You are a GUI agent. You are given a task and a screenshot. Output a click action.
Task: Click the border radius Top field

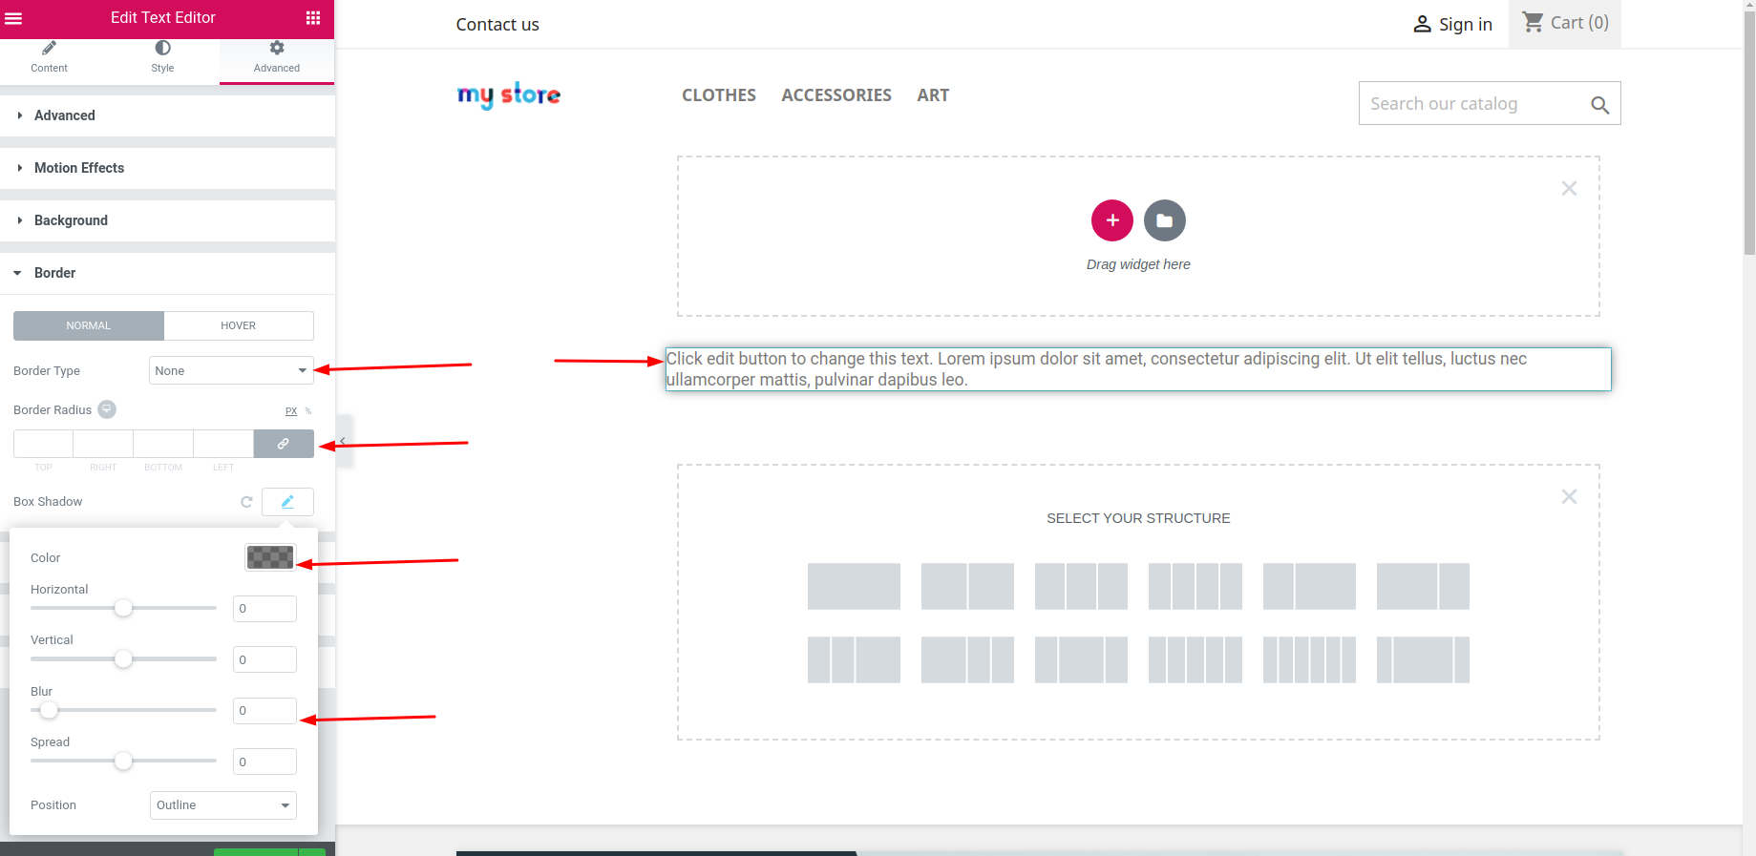(43, 444)
